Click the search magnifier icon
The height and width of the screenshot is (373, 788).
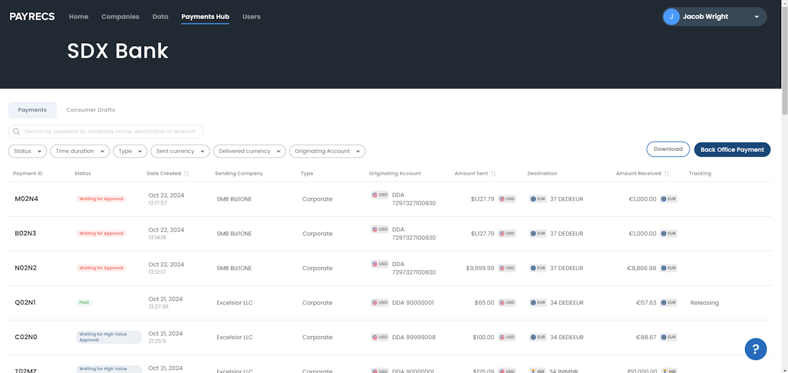click(x=17, y=131)
